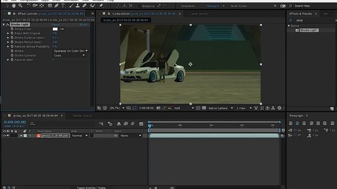This screenshot has width=337, height=189.
Task: Open the graph editor icon
Action: [x=141, y=124]
